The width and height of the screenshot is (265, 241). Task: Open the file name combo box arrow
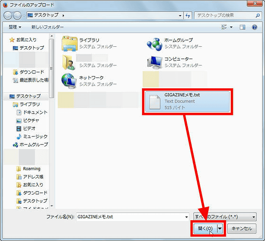tap(186, 217)
